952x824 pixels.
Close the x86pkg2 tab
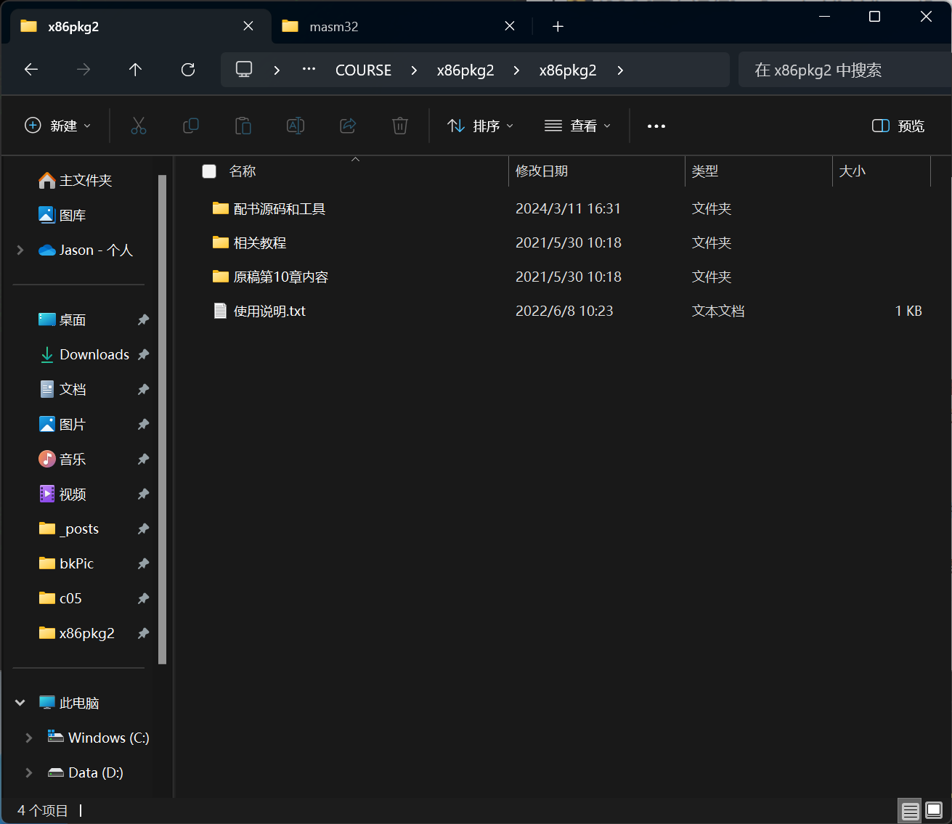click(248, 26)
